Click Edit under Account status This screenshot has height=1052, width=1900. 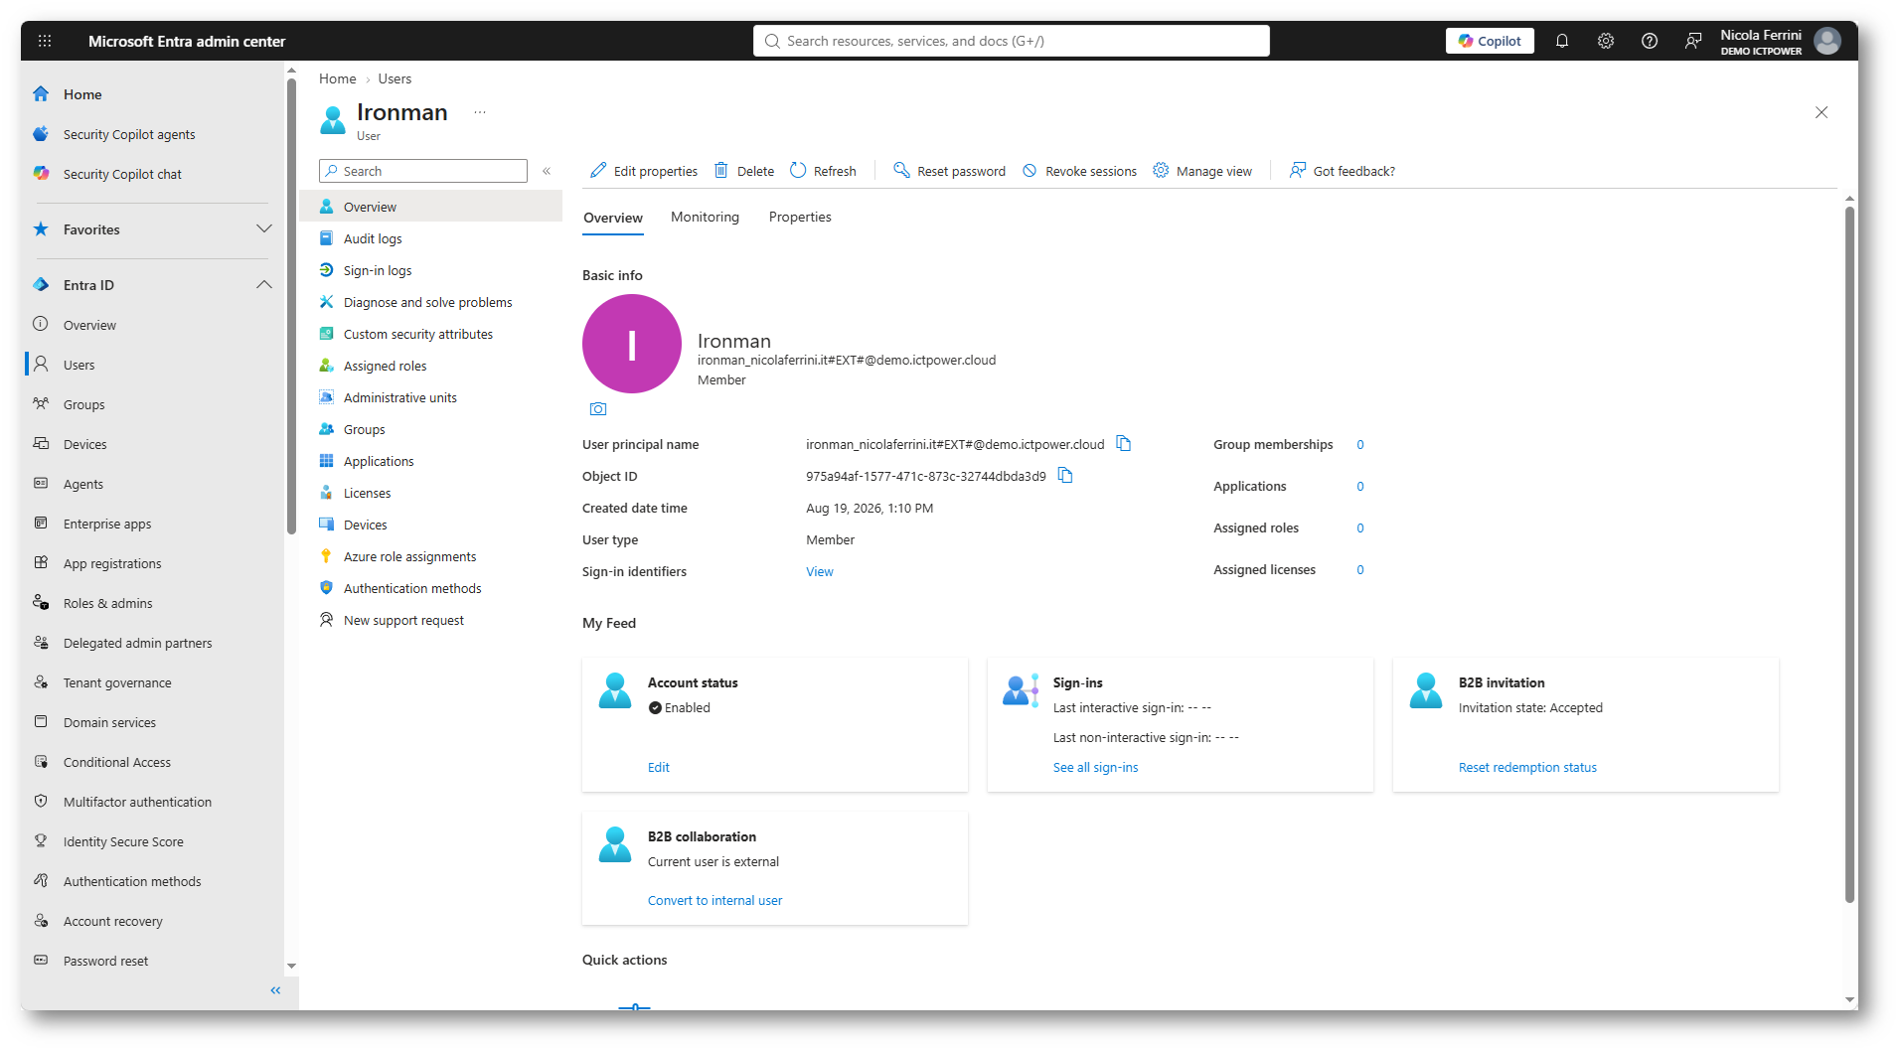(659, 767)
